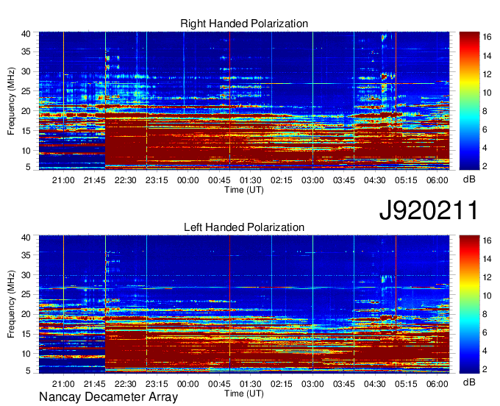500x406 pixels.
Task: Click the 04:30 tick under the top plot
Action: [375, 180]
